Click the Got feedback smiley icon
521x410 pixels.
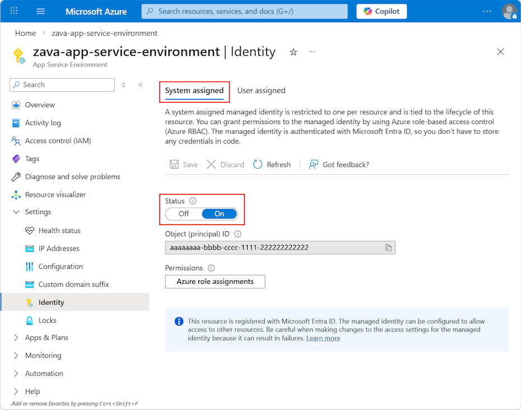(x=313, y=164)
